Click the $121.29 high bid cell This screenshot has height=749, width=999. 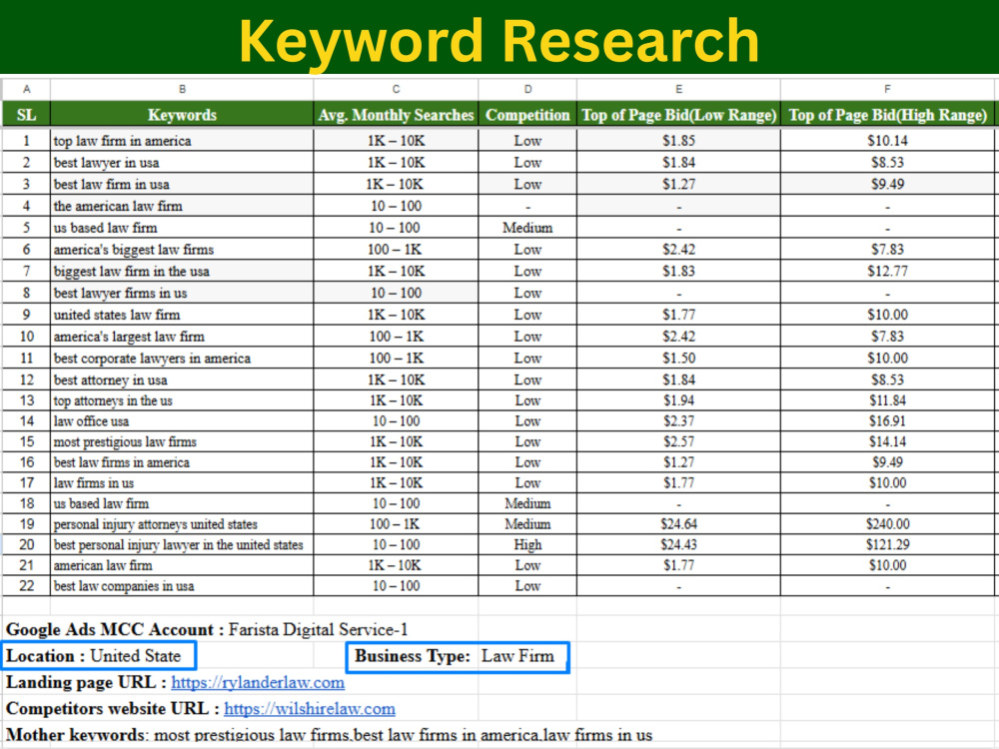[x=887, y=544]
